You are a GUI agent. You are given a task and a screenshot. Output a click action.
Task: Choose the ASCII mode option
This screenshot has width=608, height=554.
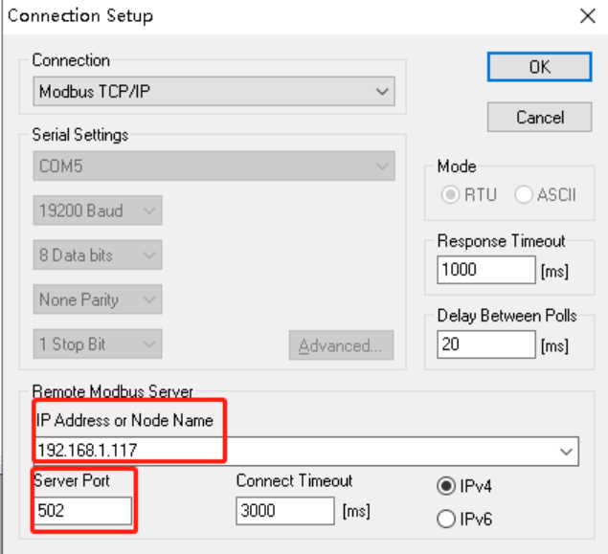[x=524, y=194]
